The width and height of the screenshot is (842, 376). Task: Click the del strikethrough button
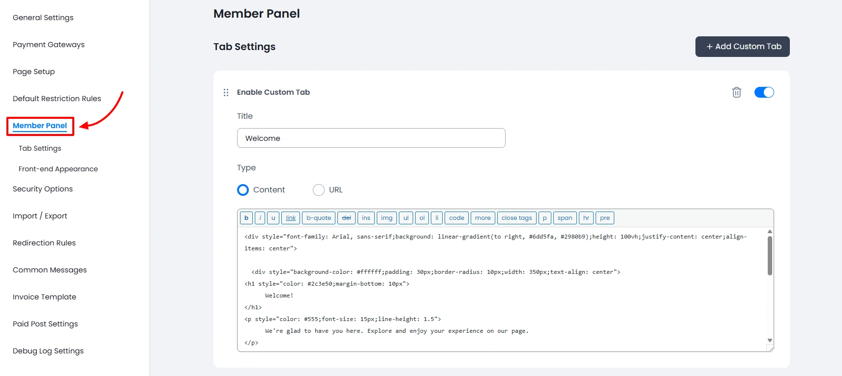coord(347,217)
